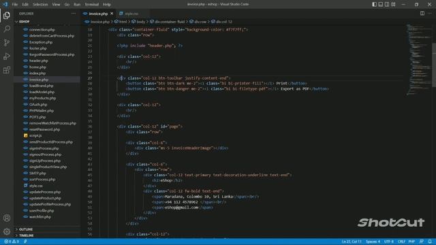Open singleProductView.php file
Viewport: 436px width, 245px height.
(48, 167)
